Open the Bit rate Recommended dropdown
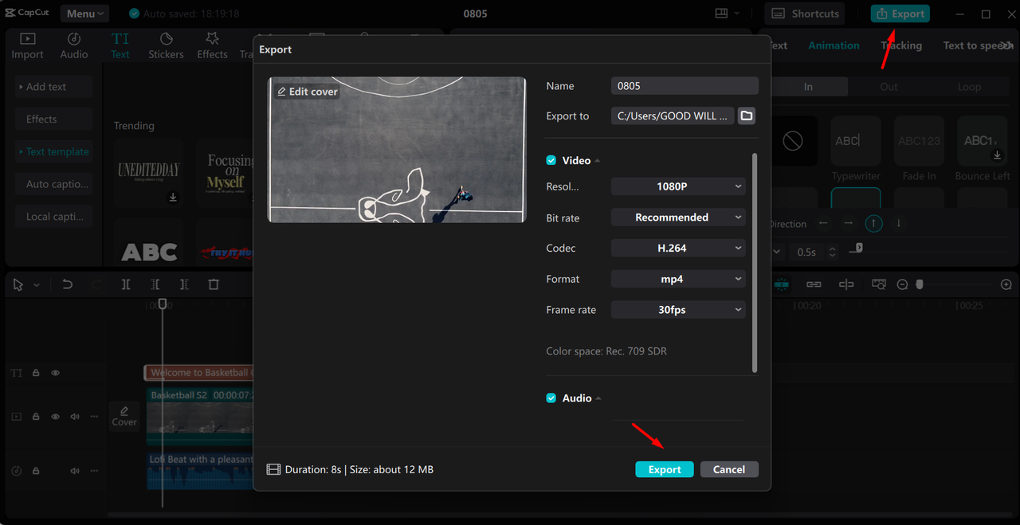 pos(678,217)
